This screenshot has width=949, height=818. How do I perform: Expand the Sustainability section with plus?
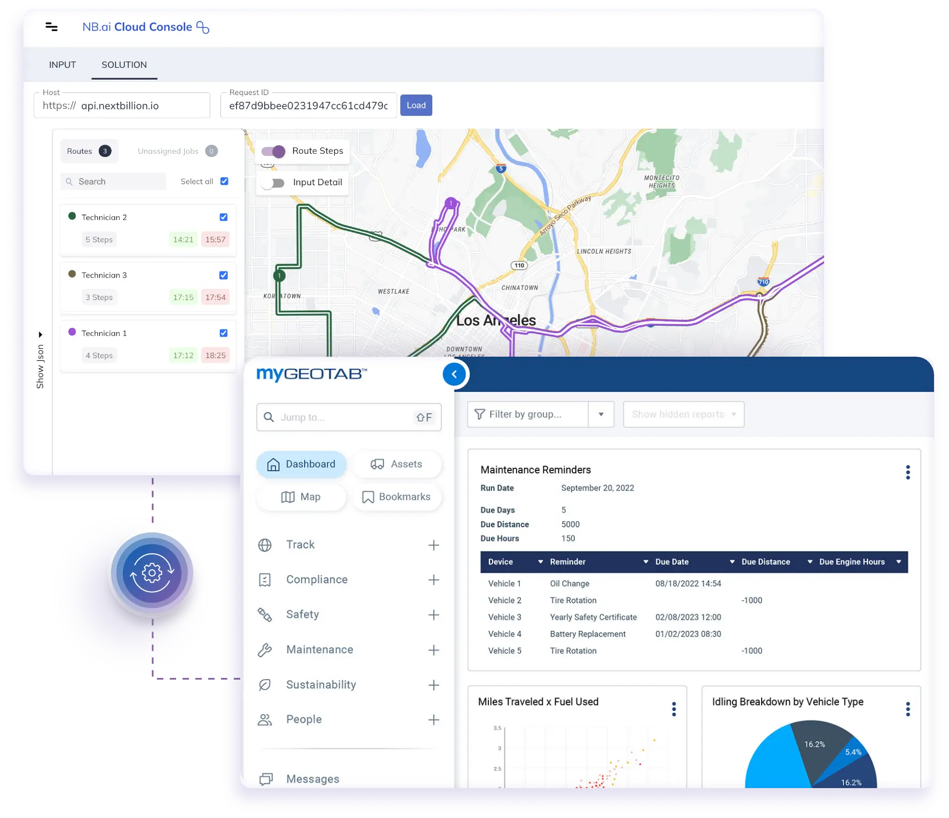pyautogui.click(x=434, y=685)
